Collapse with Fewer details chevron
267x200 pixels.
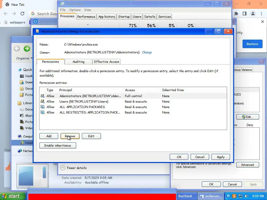63,168
